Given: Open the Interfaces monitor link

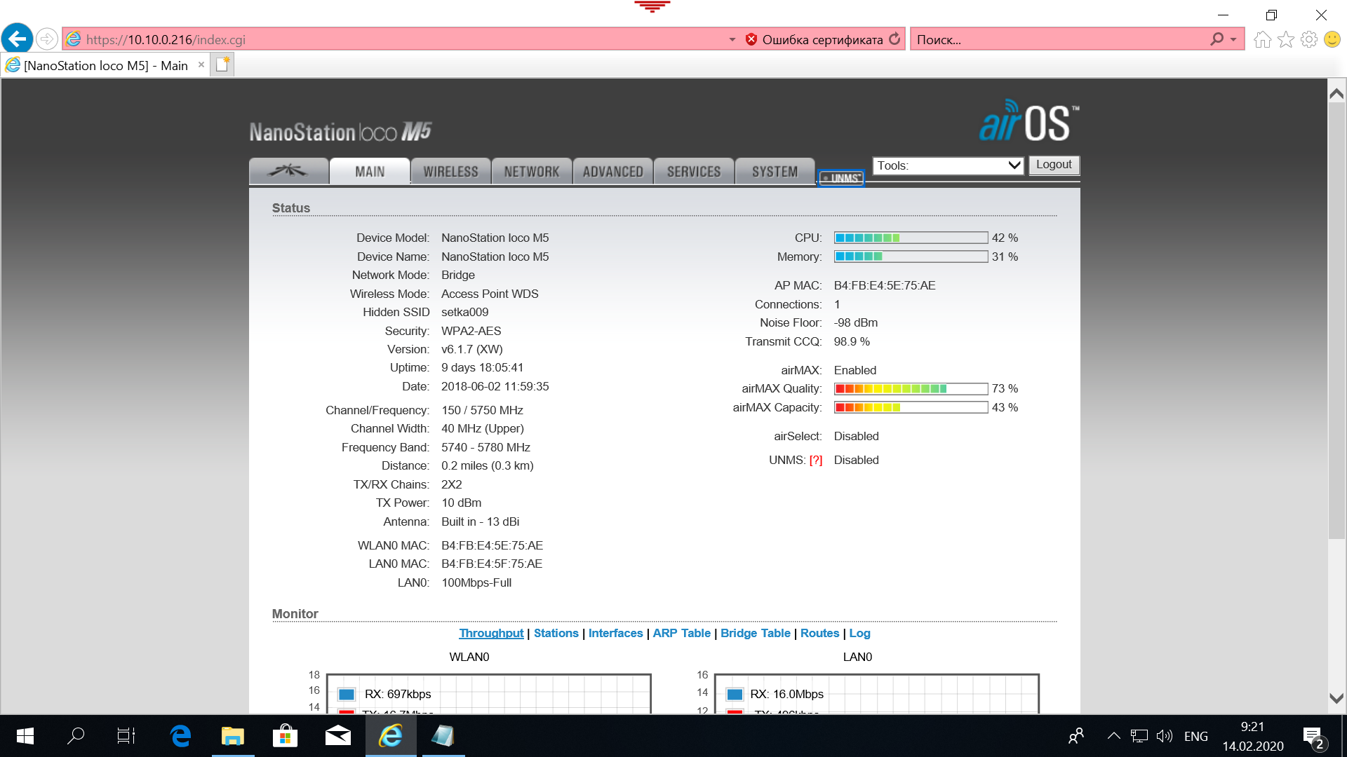Looking at the screenshot, I should click(x=615, y=633).
